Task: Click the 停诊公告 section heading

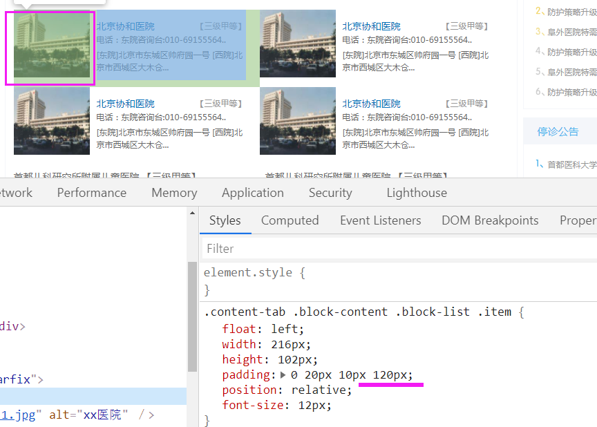Action: point(558,132)
